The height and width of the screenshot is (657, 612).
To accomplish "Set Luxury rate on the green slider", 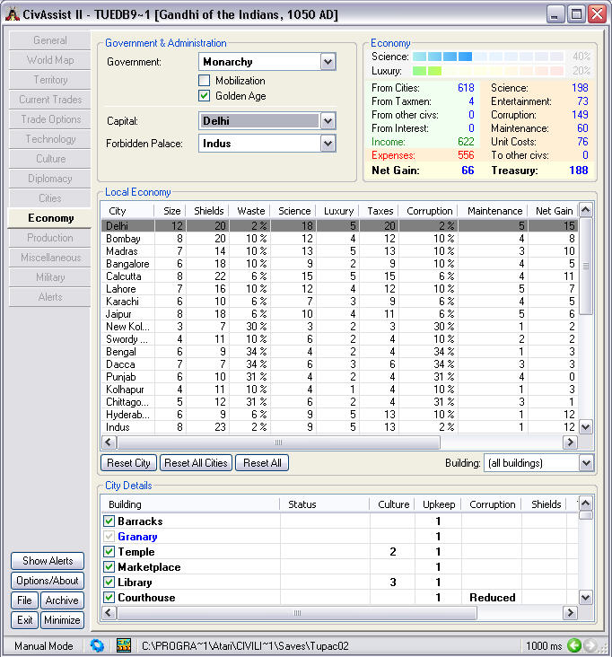I will click(488, 71).
